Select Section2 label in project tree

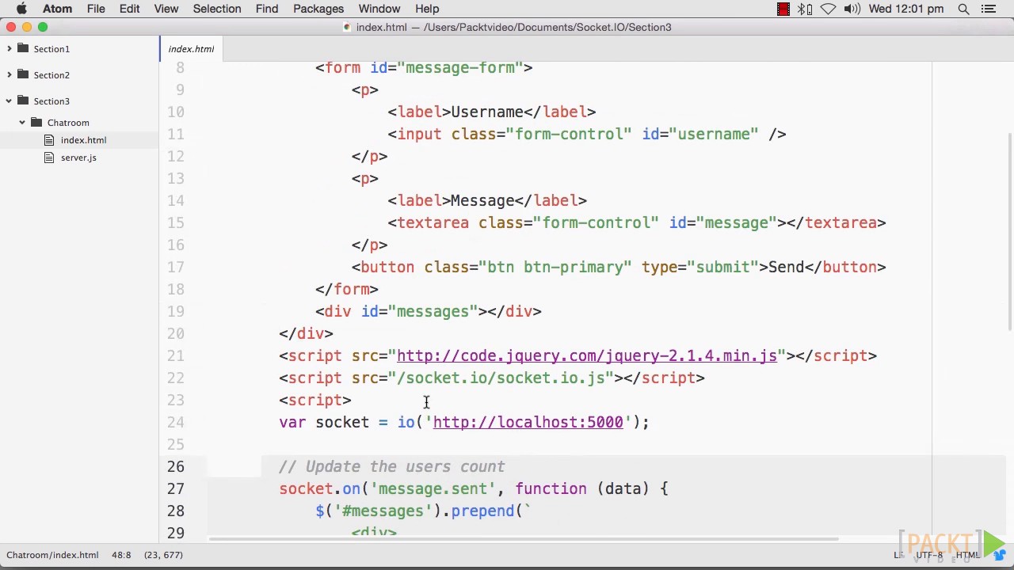[51, 75]
